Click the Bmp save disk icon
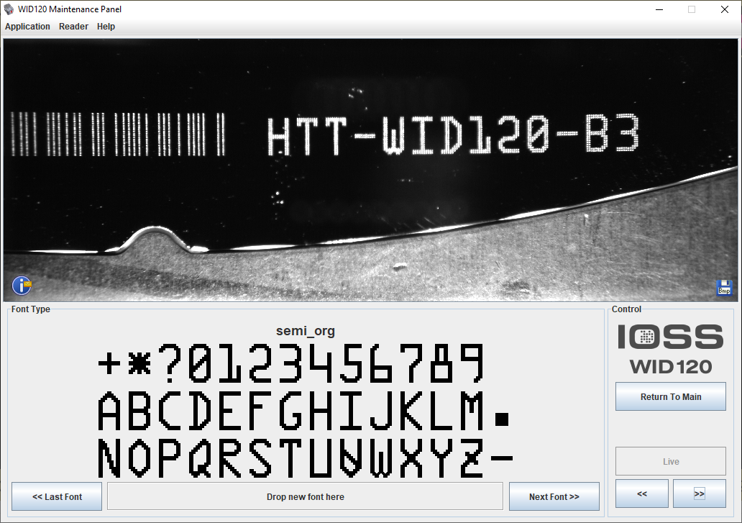The image size is (742, 523). (724, 287)
